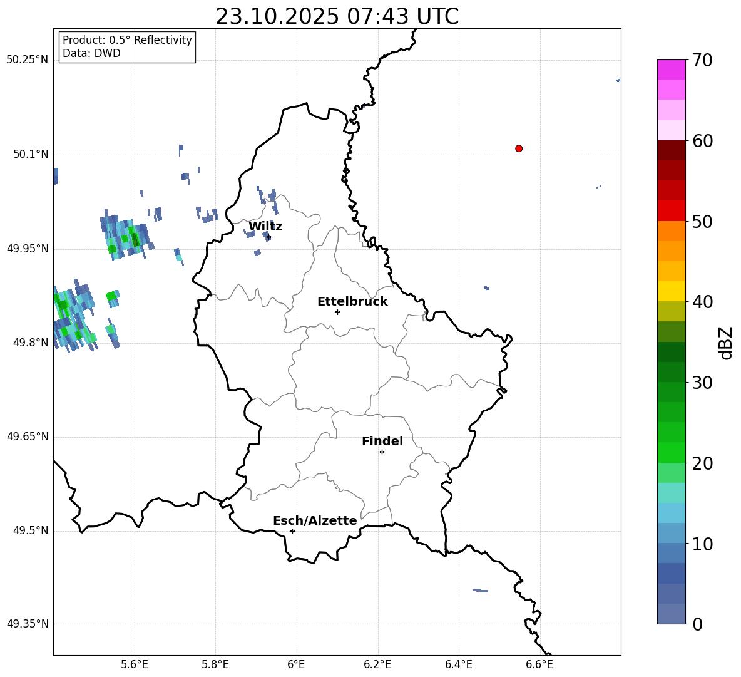Pick the bright red swatch near 50 dBZ

(x=672, y=211)
